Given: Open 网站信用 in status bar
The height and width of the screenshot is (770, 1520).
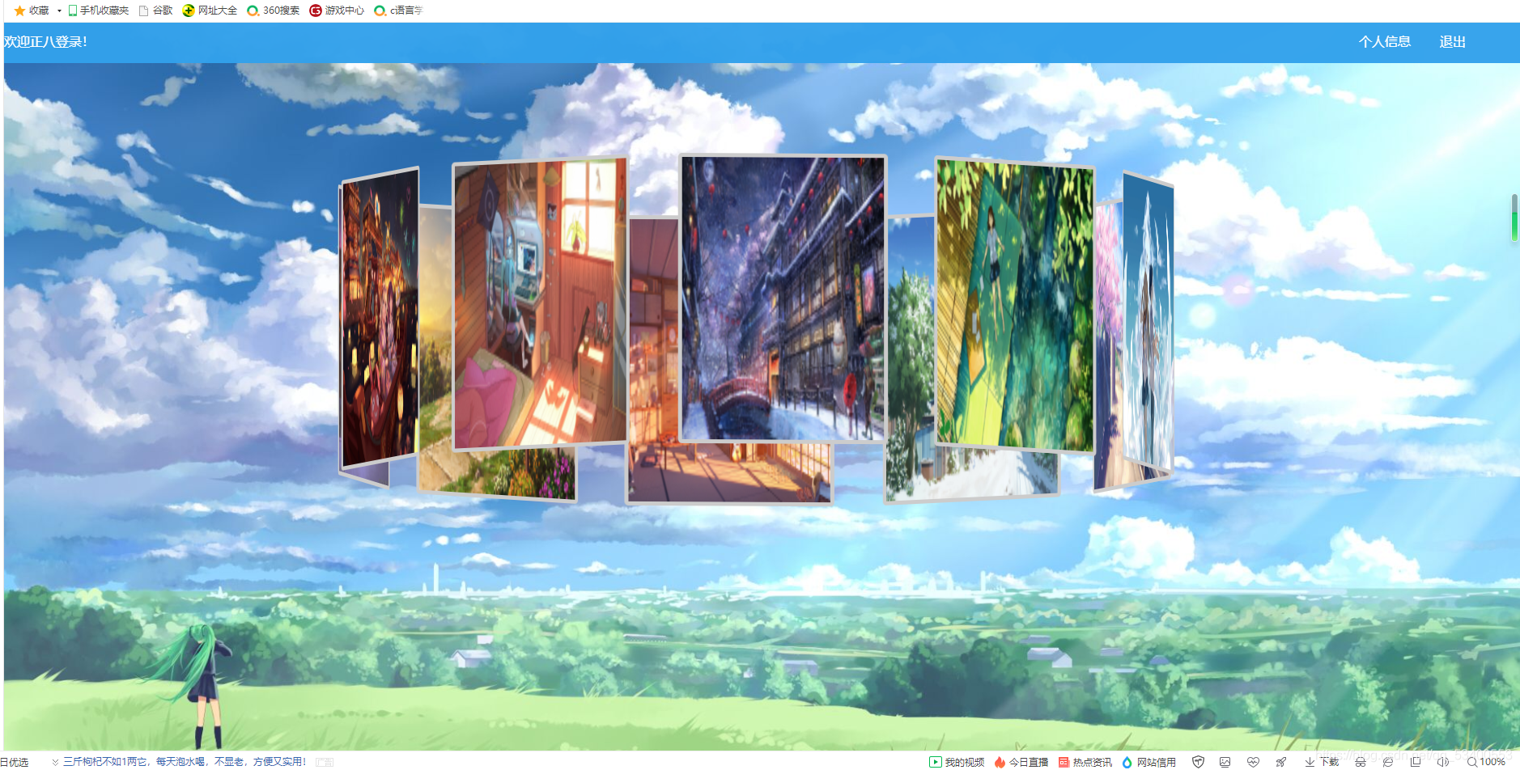Looking at the screenshot, I should coord(1148,762).
